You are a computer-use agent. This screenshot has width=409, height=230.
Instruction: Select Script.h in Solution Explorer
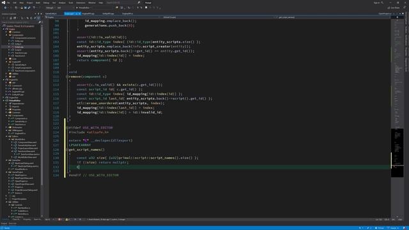coord(18,50)
